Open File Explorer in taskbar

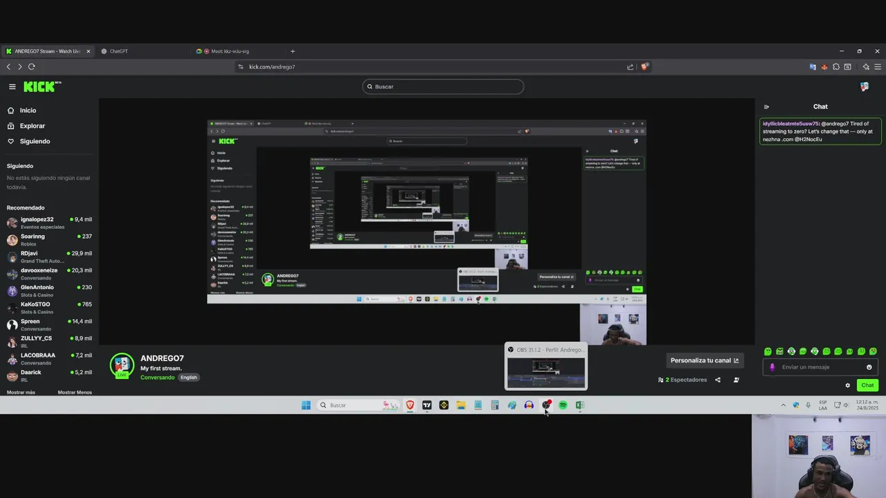(461, 405)
